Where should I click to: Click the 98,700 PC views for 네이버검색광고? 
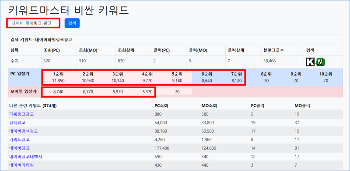coord(161,131)
